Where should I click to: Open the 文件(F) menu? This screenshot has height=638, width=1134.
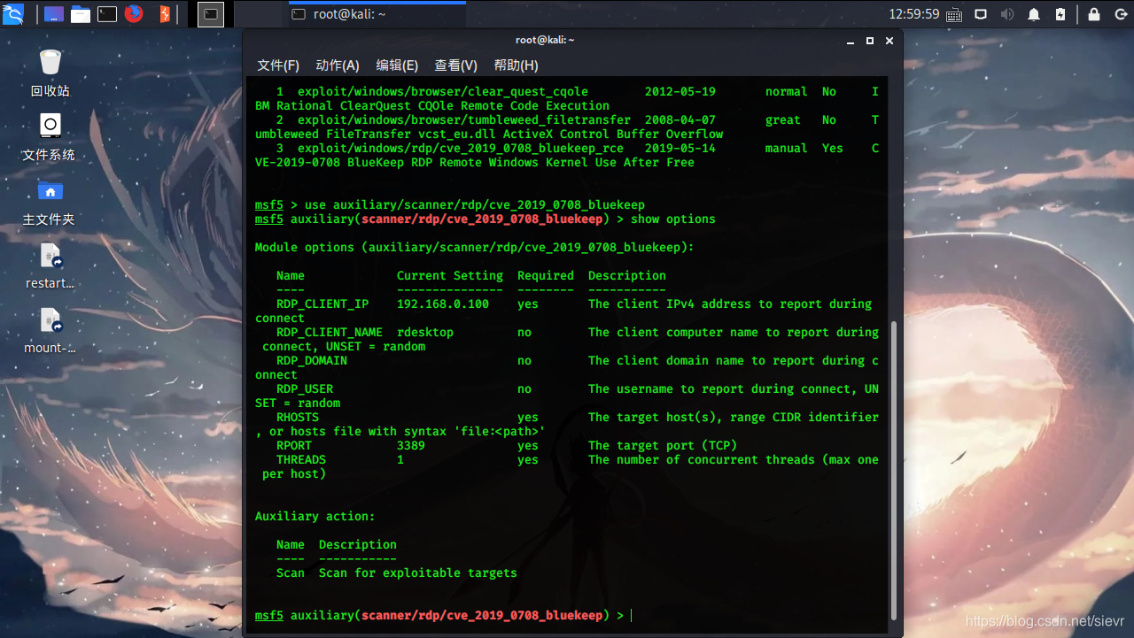coord(278,65)
